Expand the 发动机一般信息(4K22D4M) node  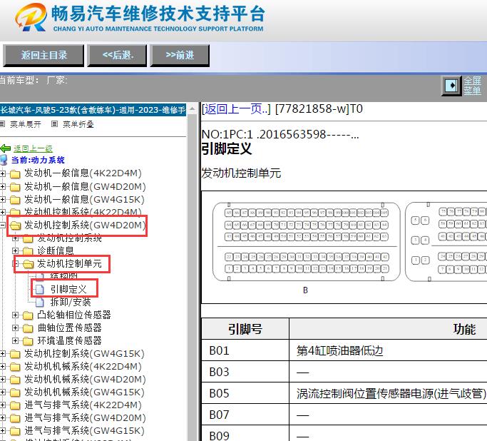pos(3,173)
